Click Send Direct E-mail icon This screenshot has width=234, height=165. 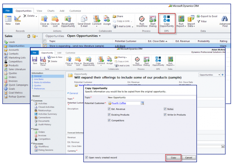pyautogui.click(x=84, y=21)
